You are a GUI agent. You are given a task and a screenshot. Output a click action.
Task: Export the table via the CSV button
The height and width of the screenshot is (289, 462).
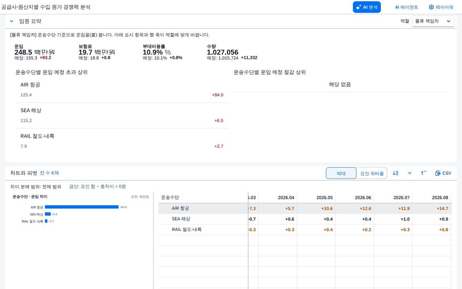(443, 173)
